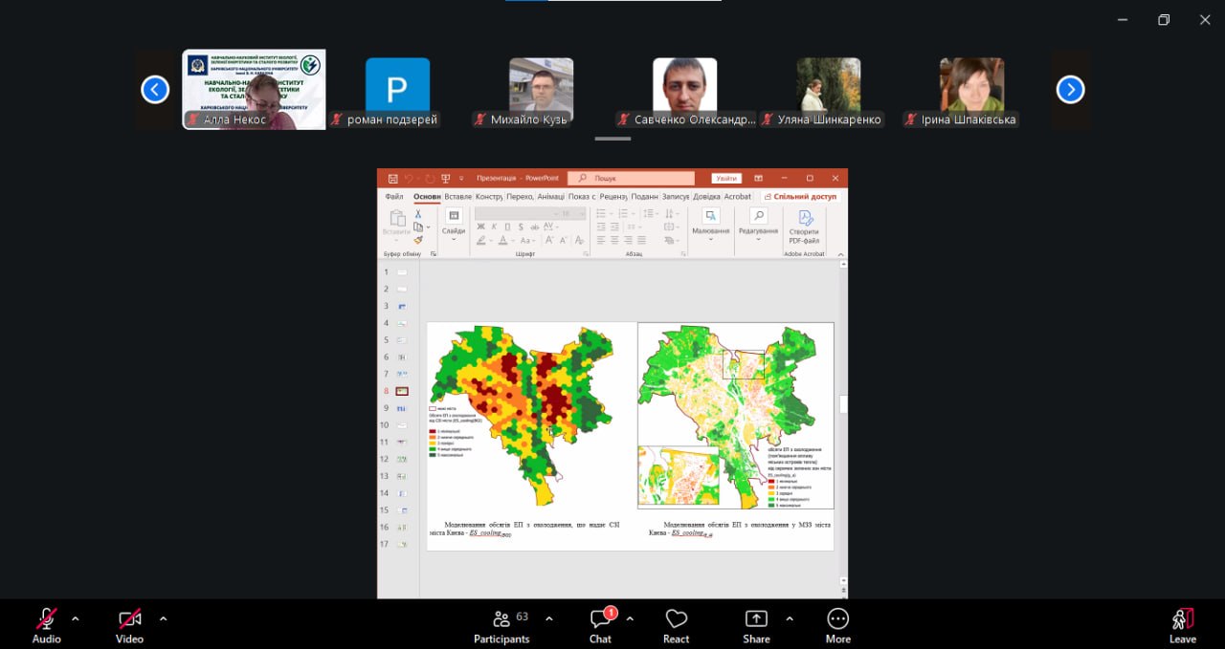Select slide 9 thumbnail
This screenshot has height=649, width=1225.
[402, 408]
